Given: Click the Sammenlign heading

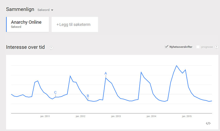Looking at the screenshot, I should click(x=20, y=9).
